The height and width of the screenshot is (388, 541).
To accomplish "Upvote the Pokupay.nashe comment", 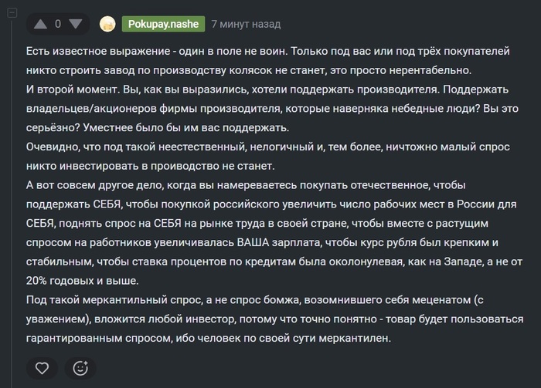I will tap(40, 24).
